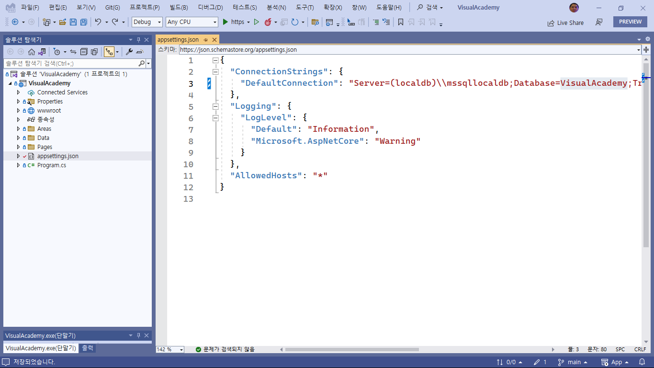Image resolution: width=654 pixels, height=368 pixels.
Task: Click the PREVIEW button
Action: [630, 22]
